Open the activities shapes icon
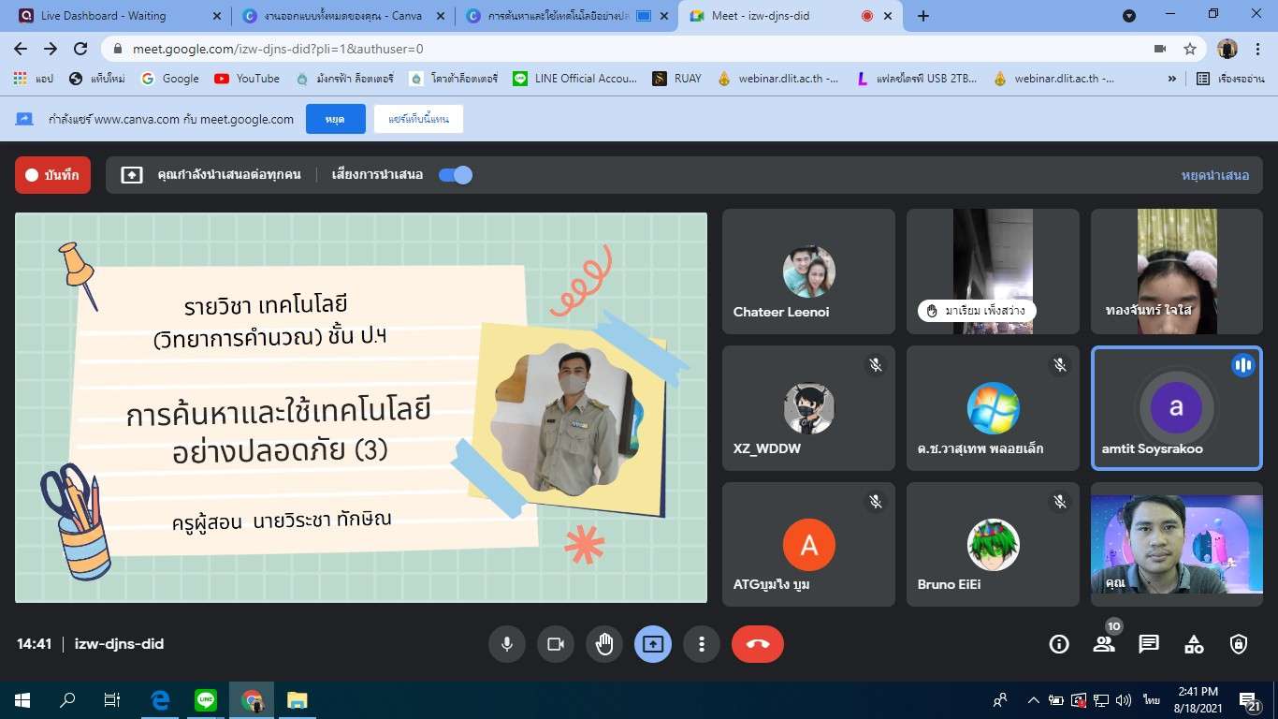 pos(1194,644)
